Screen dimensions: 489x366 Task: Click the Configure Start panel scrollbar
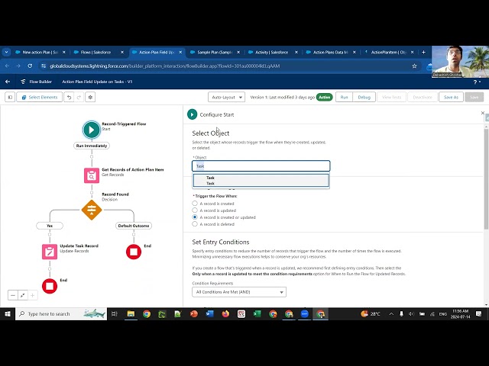coord(486,179)
